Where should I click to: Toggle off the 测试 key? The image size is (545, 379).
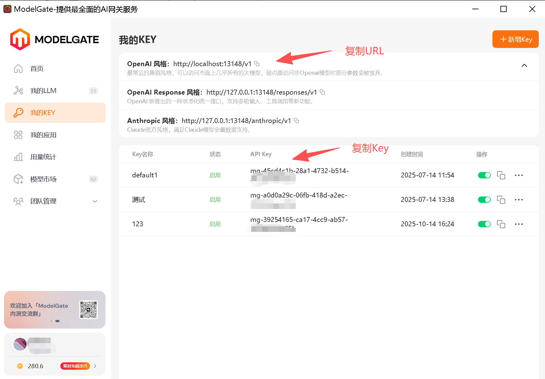(x=484, y=200)
